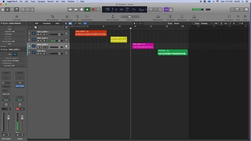Open the Nudge Value Bar dropdown

pos(130,17)
